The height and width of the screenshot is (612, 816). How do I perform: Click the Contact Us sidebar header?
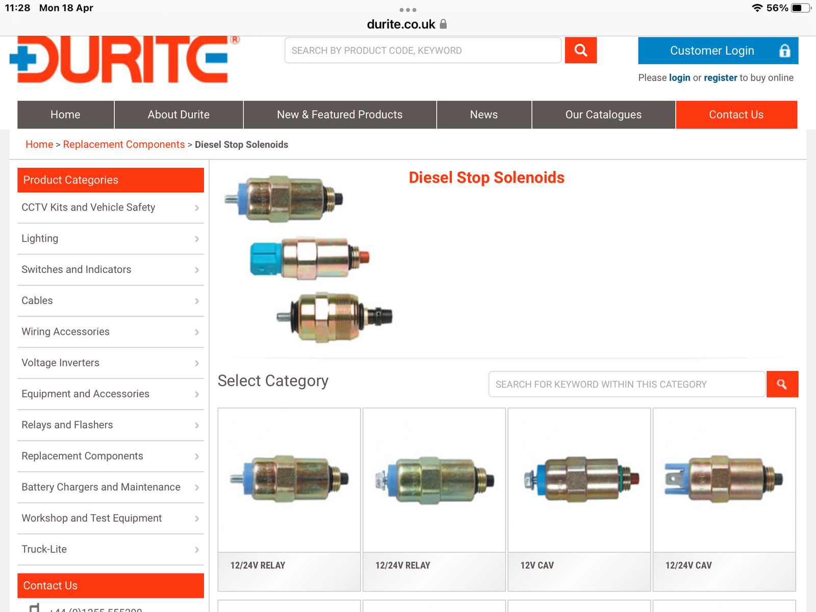[x=111, y=585]
